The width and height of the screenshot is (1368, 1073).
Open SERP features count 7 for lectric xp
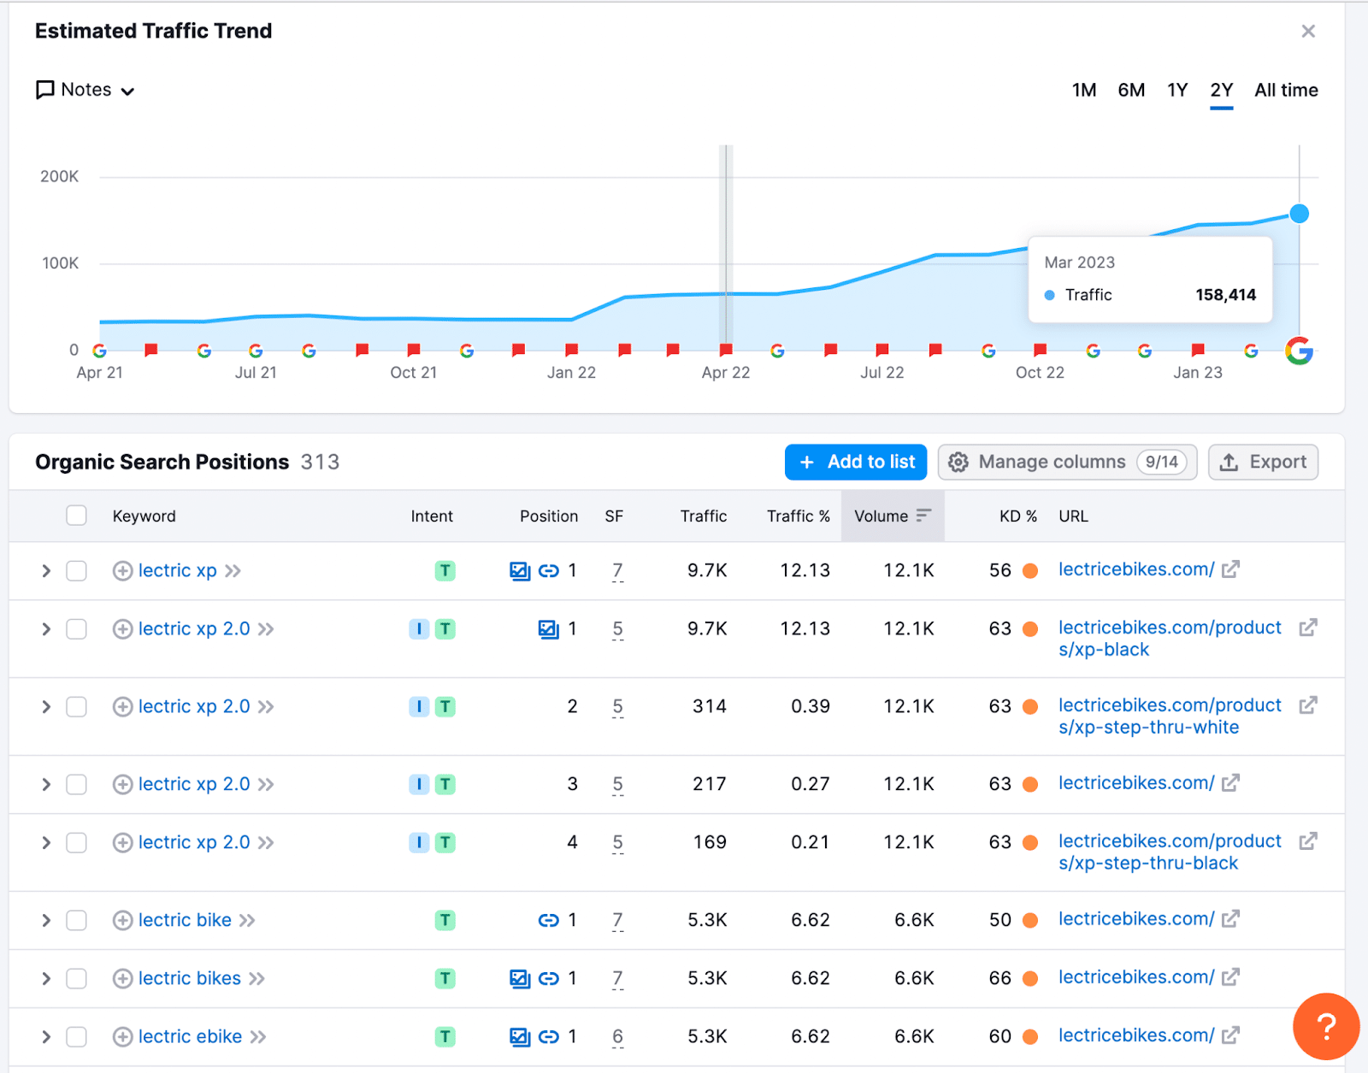pos(617,570)
